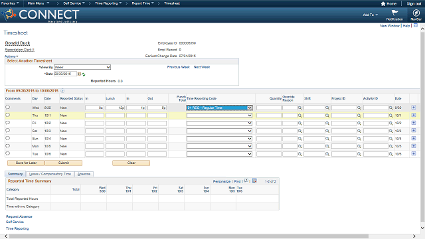Screen dimensions: 425x239
Task: Click the New Window link
Action: [x=390, y=26]
